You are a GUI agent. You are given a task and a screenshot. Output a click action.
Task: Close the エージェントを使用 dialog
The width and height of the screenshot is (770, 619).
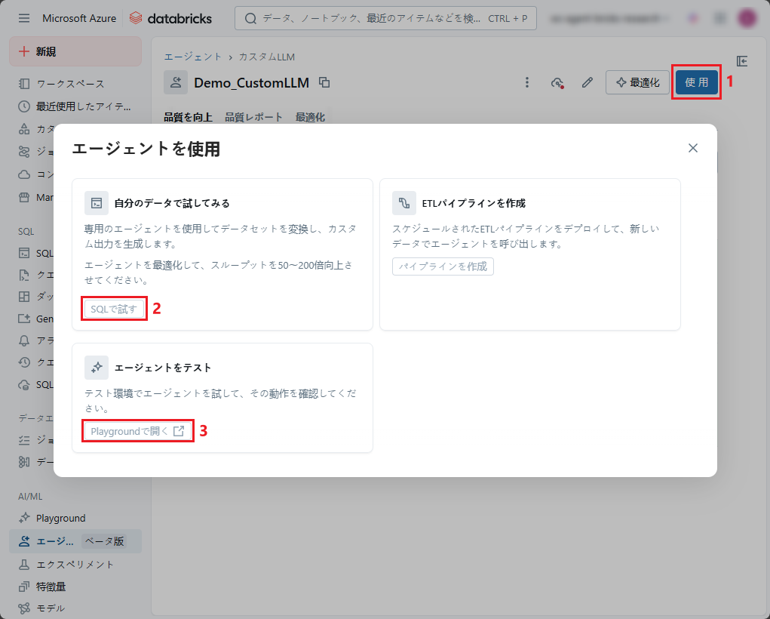(692, 148)
